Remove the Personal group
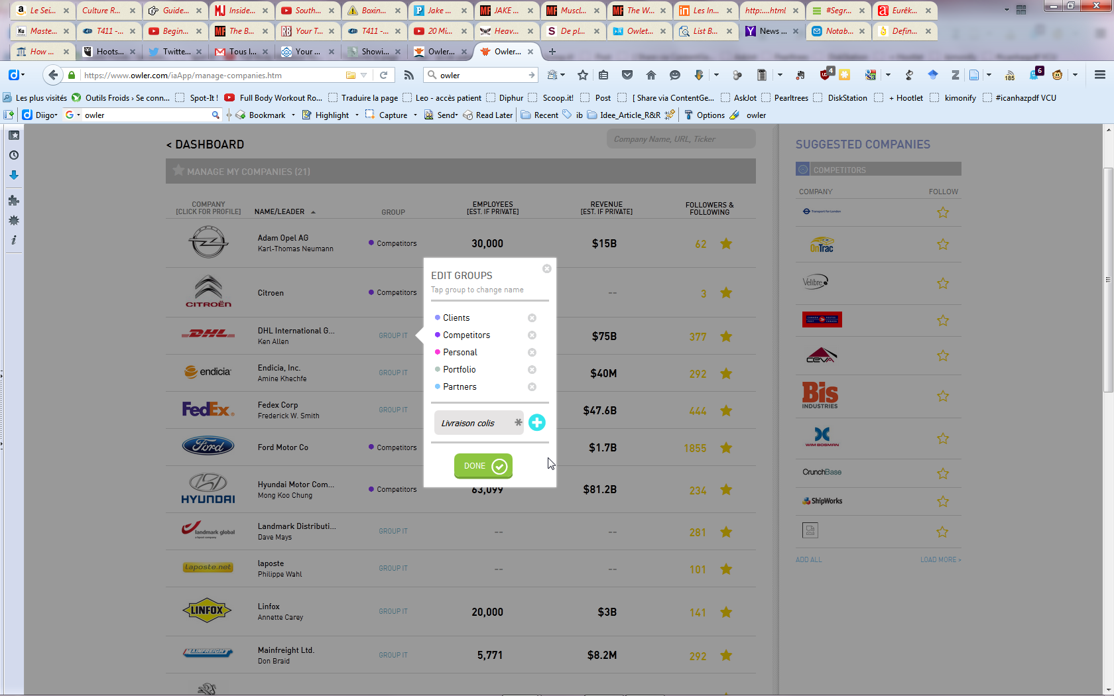Screen dimensions: 1114x696 (532, 353)
